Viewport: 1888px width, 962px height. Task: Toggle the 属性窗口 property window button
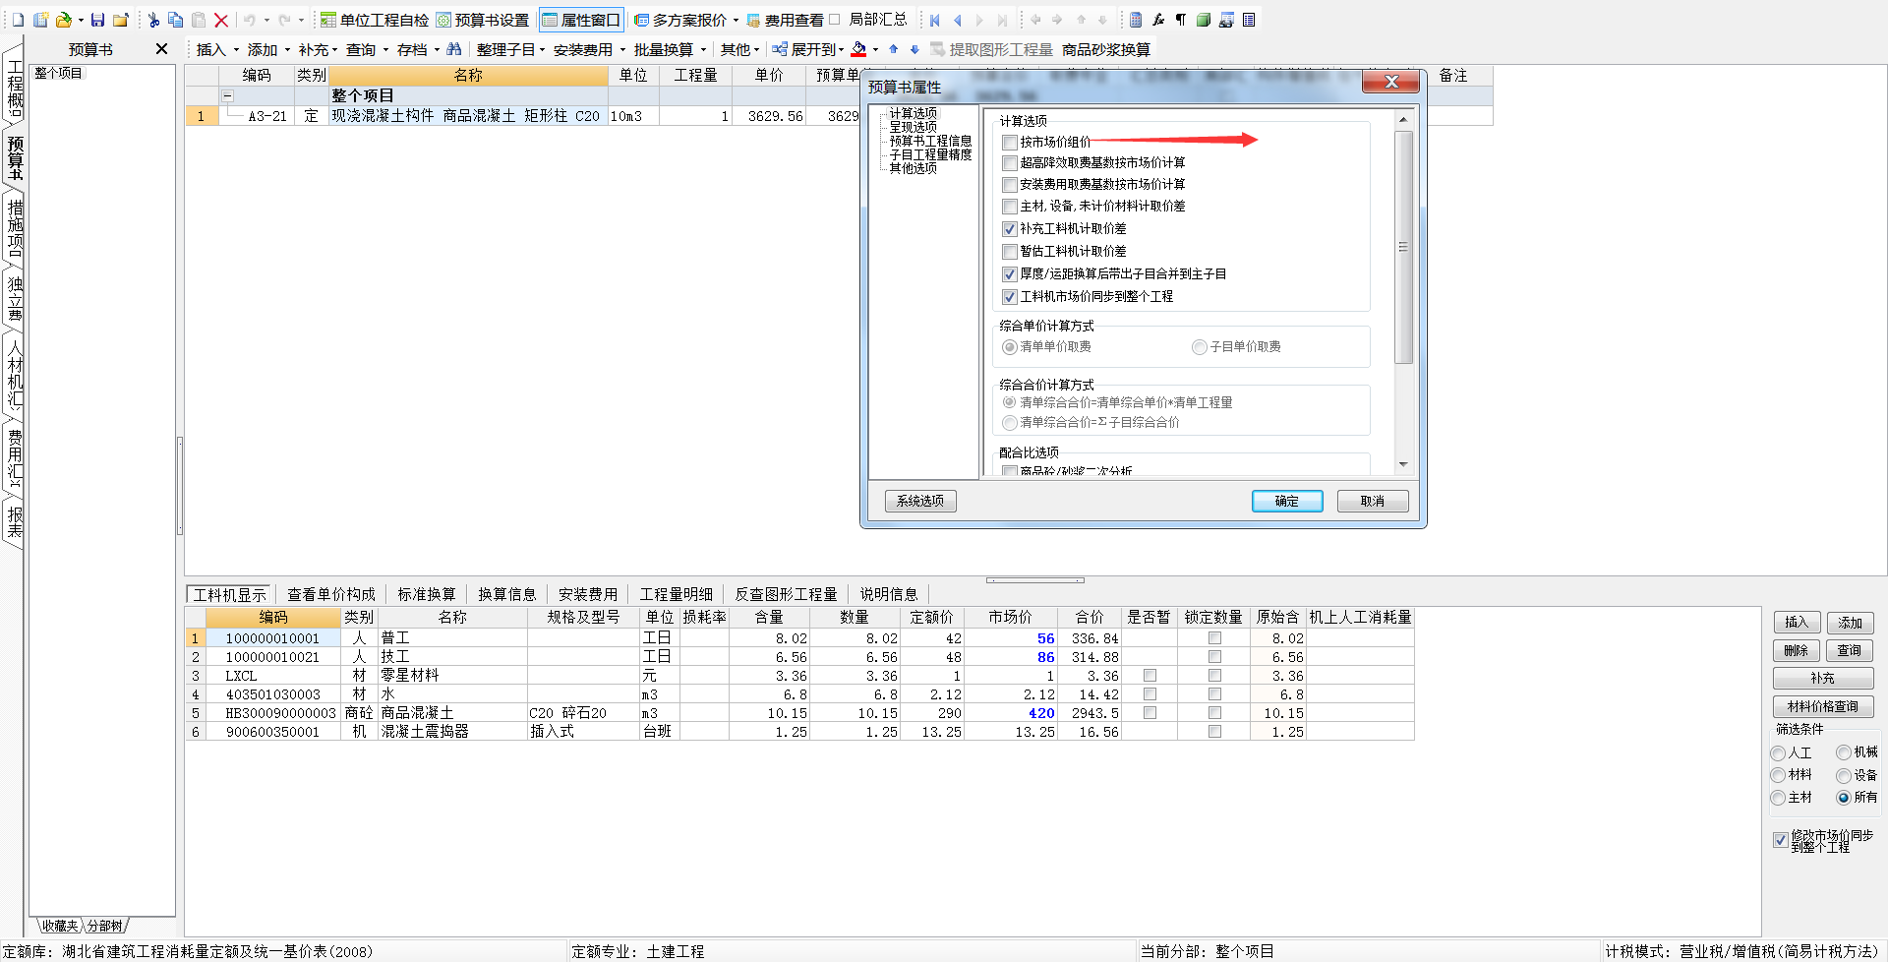pos(581,20)
